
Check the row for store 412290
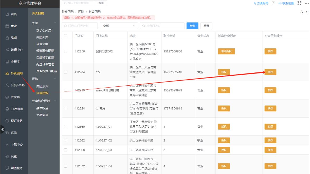tap(66, 90)
